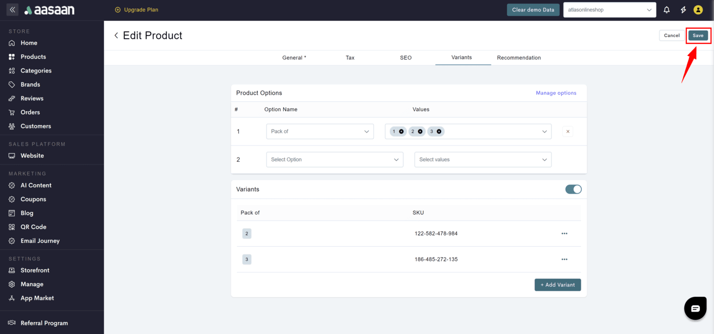Open the atlasonlineshop store selector
This screenshot has height=334, width=714.
click(x=609, y=10)
